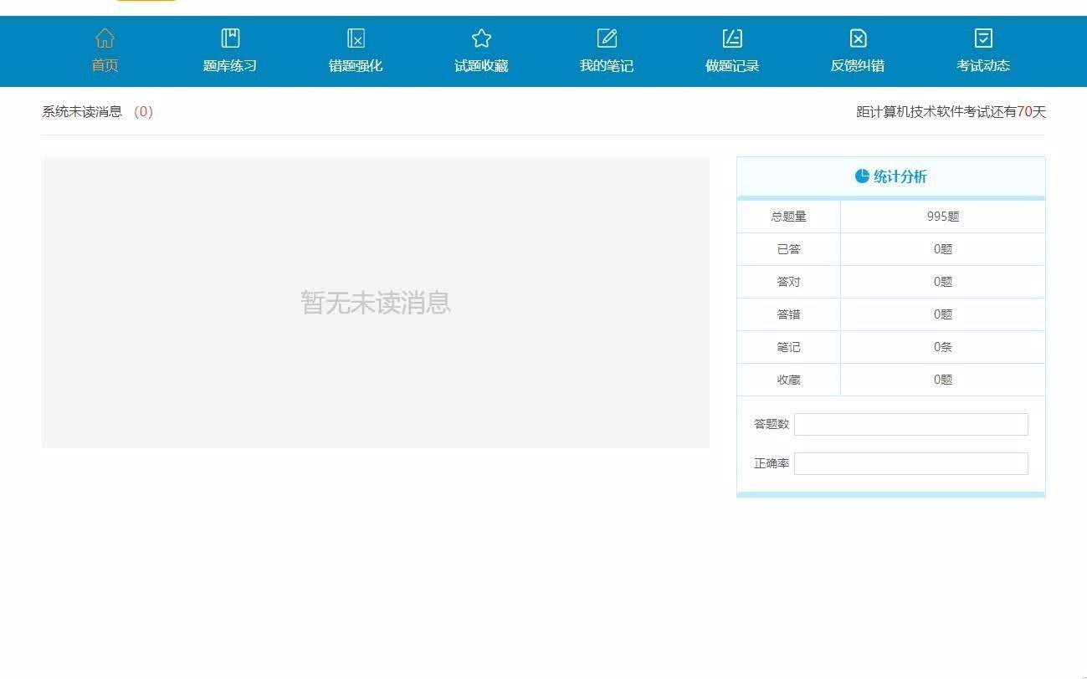Click the exam countdown text
The image size is (1087, 679).
pyautogui.click(x=951, y=111)
